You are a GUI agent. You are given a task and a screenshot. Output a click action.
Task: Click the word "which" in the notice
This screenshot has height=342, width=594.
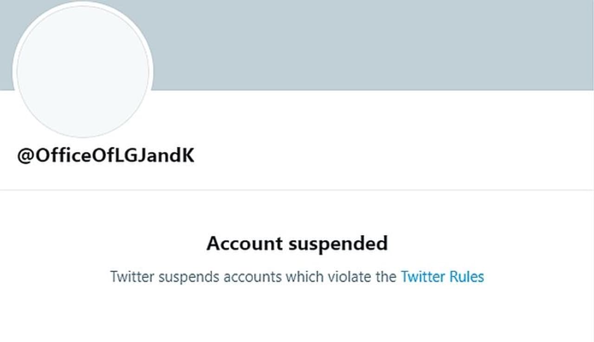[304, 277]
